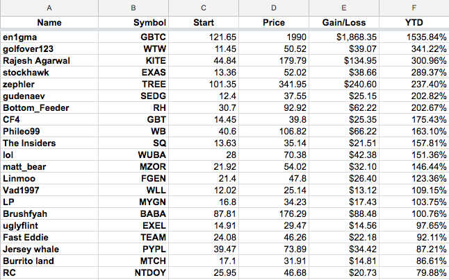Click the NTDOY symbol cell

133,272
